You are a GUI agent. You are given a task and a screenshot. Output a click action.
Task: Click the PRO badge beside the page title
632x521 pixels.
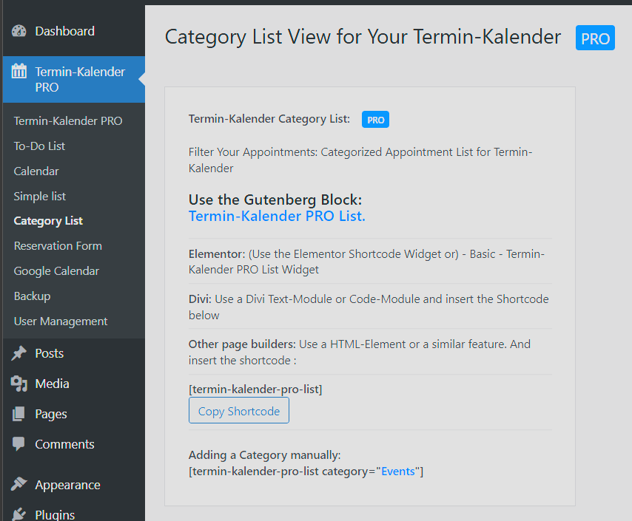595,38
